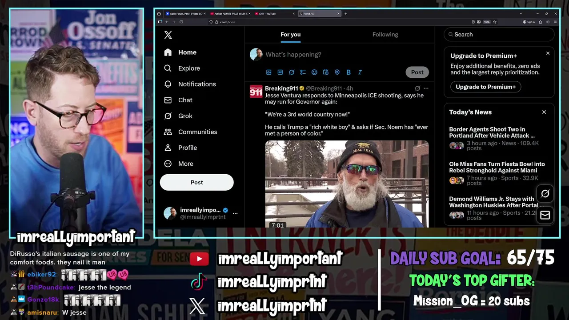Go to Profile in the sidebar
The width and height of the screenshot is (569, 320).
pos(180,148)
